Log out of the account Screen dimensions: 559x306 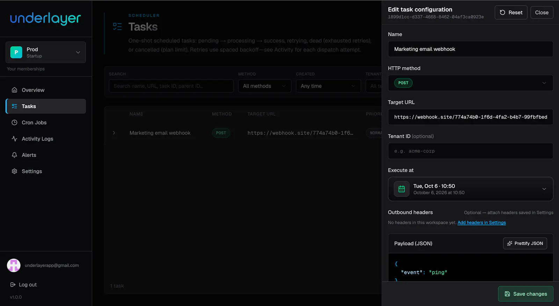pyautogui.click(x=23, y=285)
